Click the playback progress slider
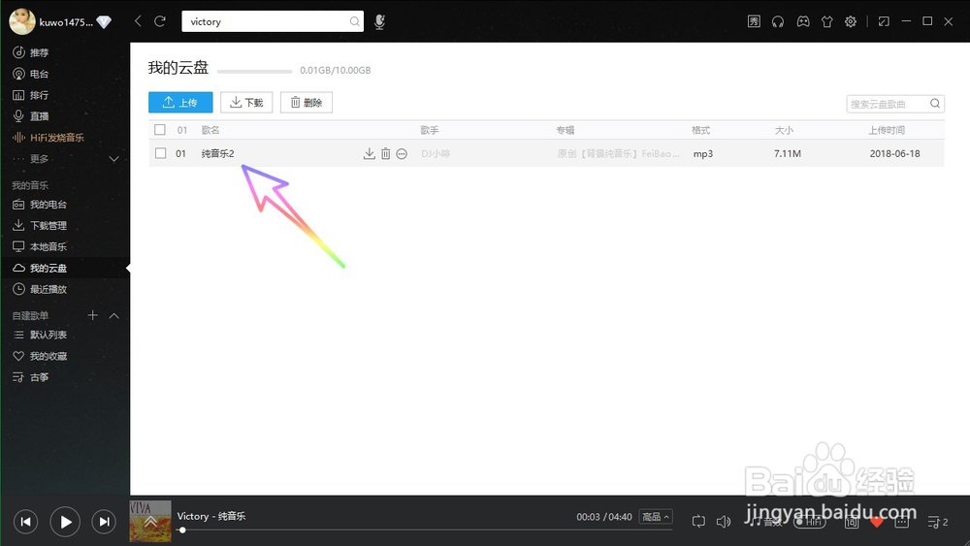The width and height of the screenshot is (970, 546). click(427, 530)
